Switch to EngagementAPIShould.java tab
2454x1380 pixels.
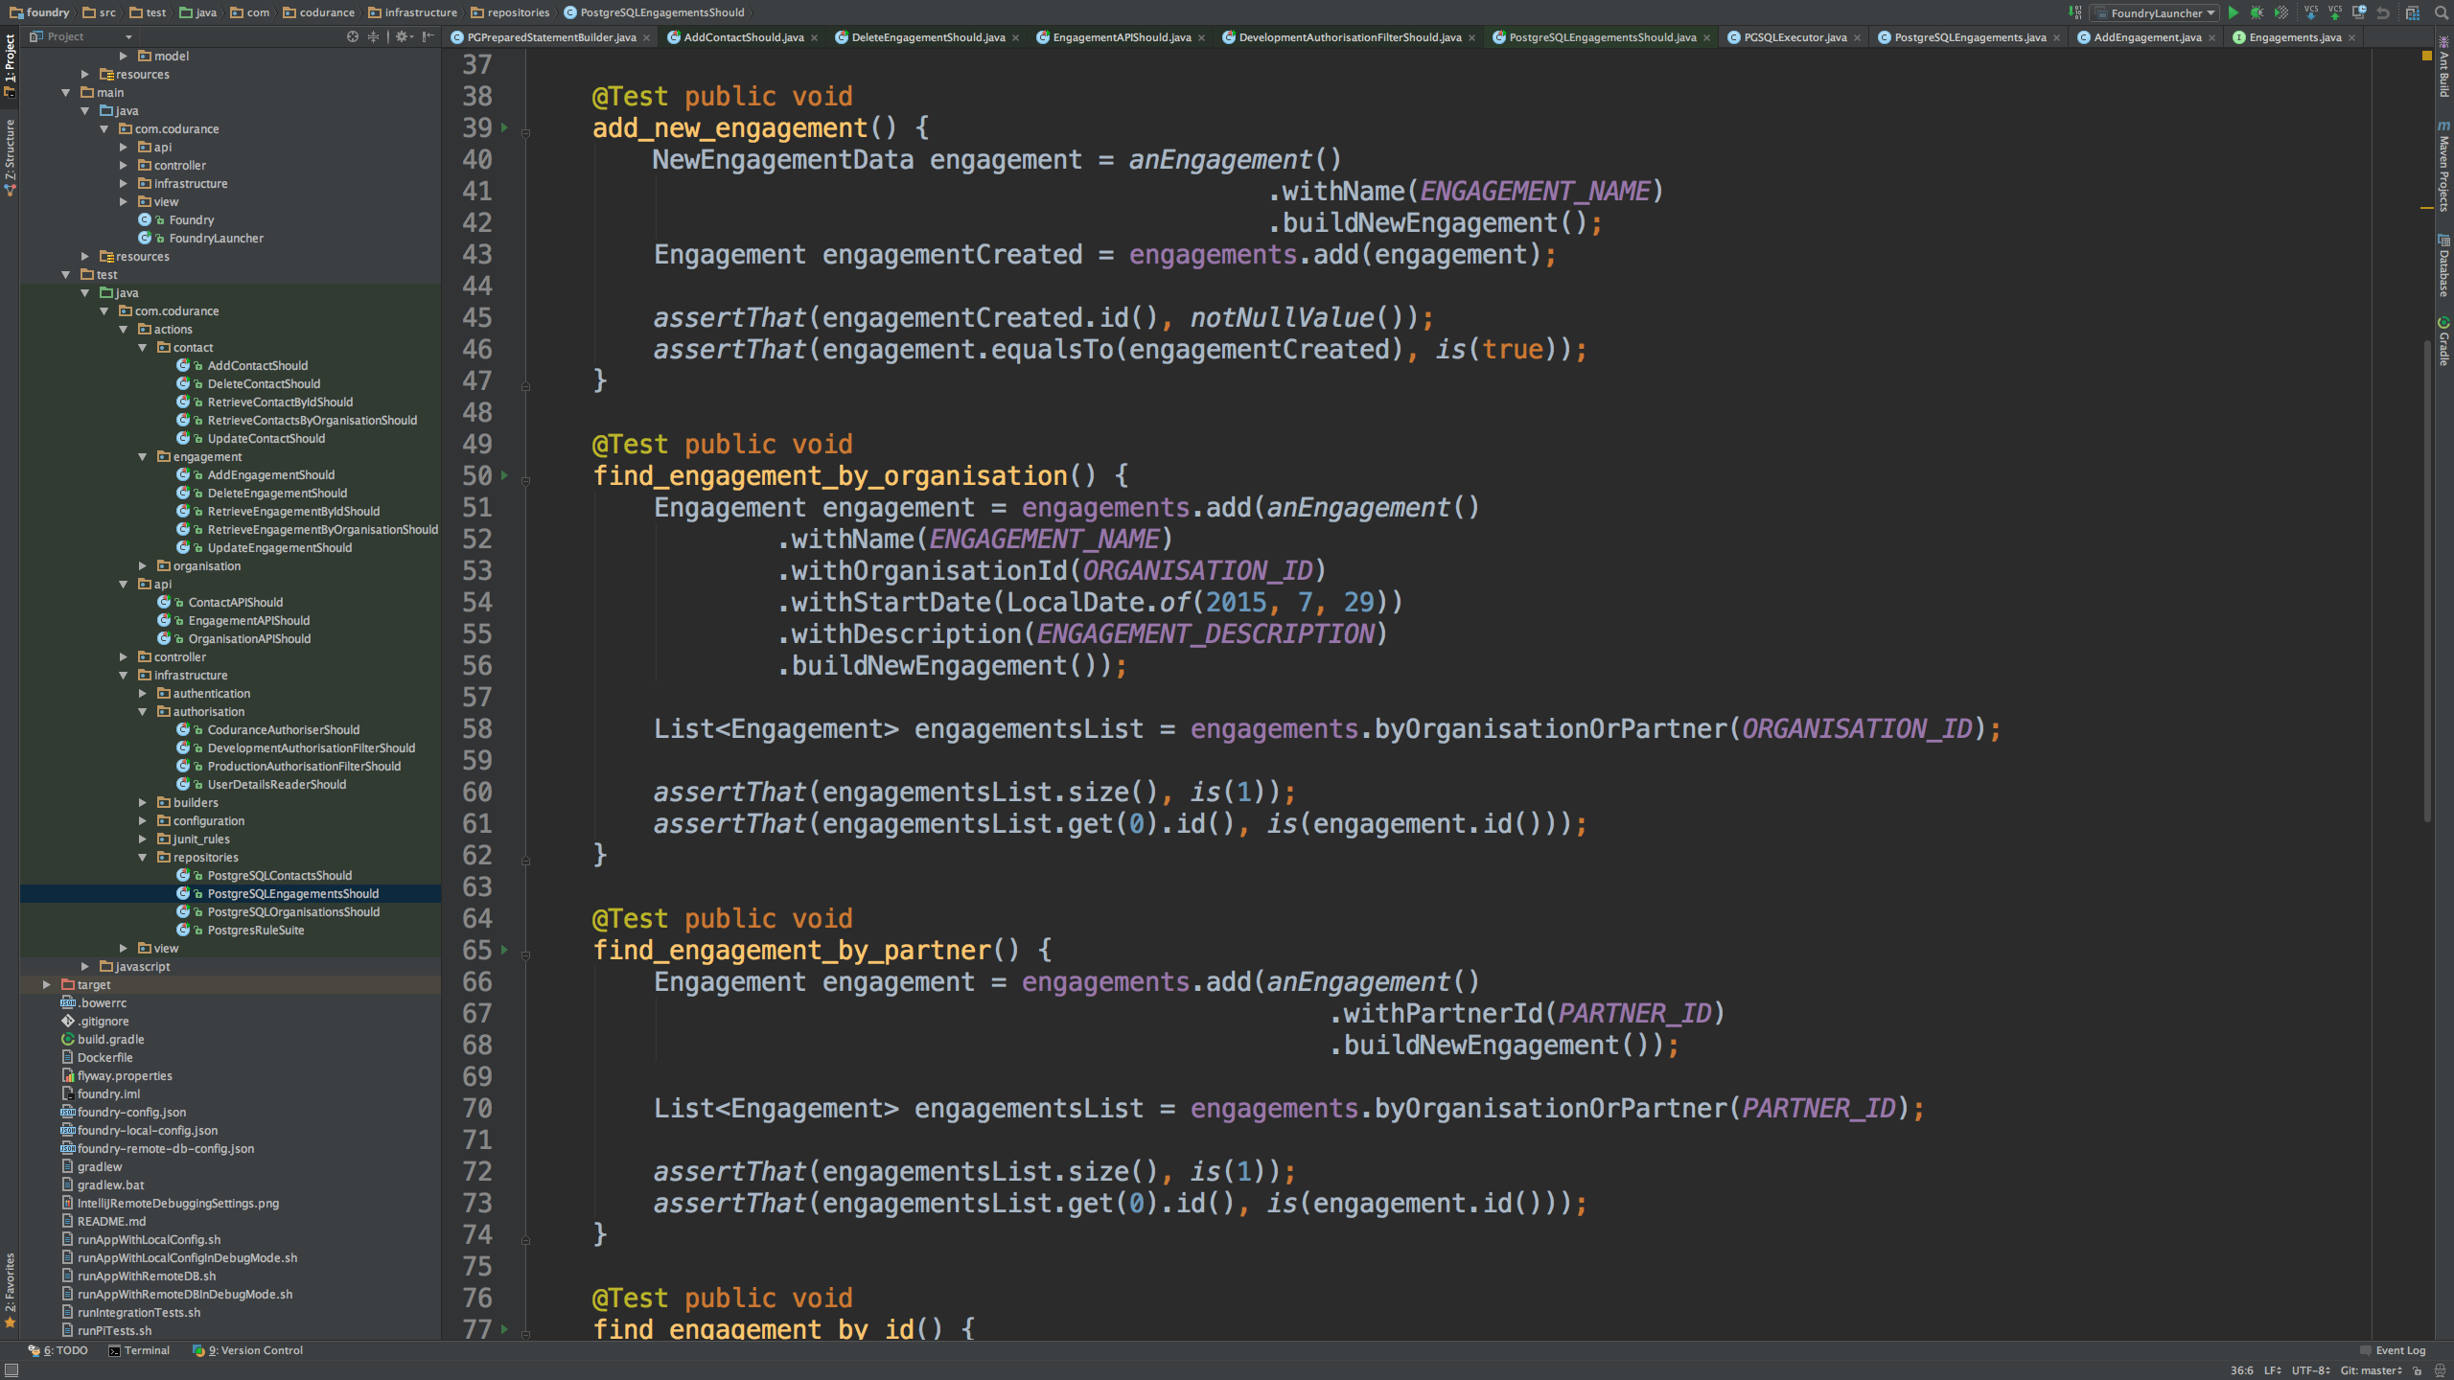click(x=1121, y=37)
